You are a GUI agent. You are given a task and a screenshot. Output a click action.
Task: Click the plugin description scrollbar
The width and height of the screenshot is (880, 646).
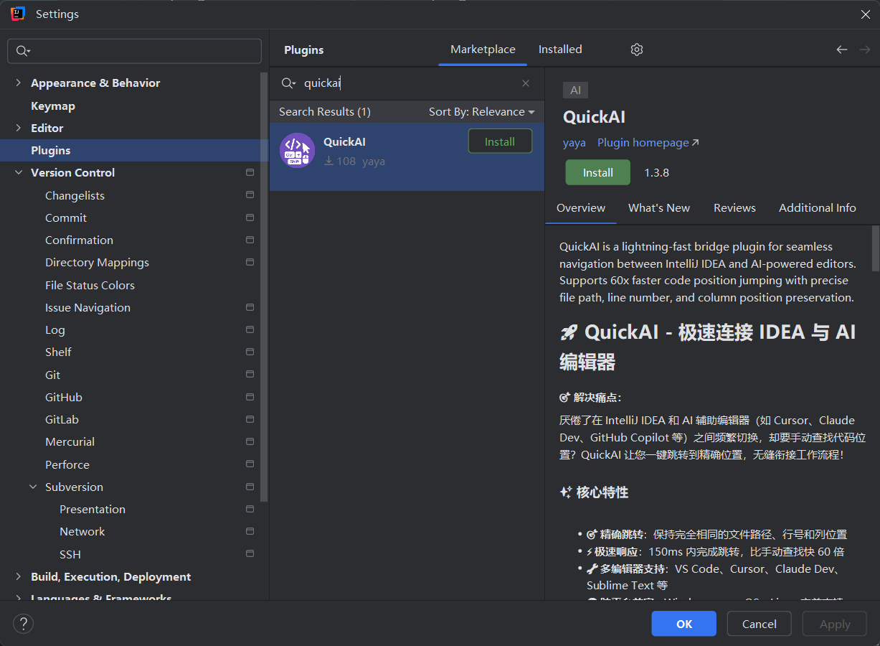coord(875,248)
